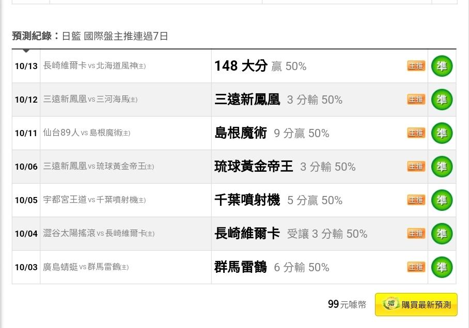Open the 三遠新鳳凰 vs 三河海馬 matchup
Screen dimensions: 469x328
[90, 99]
